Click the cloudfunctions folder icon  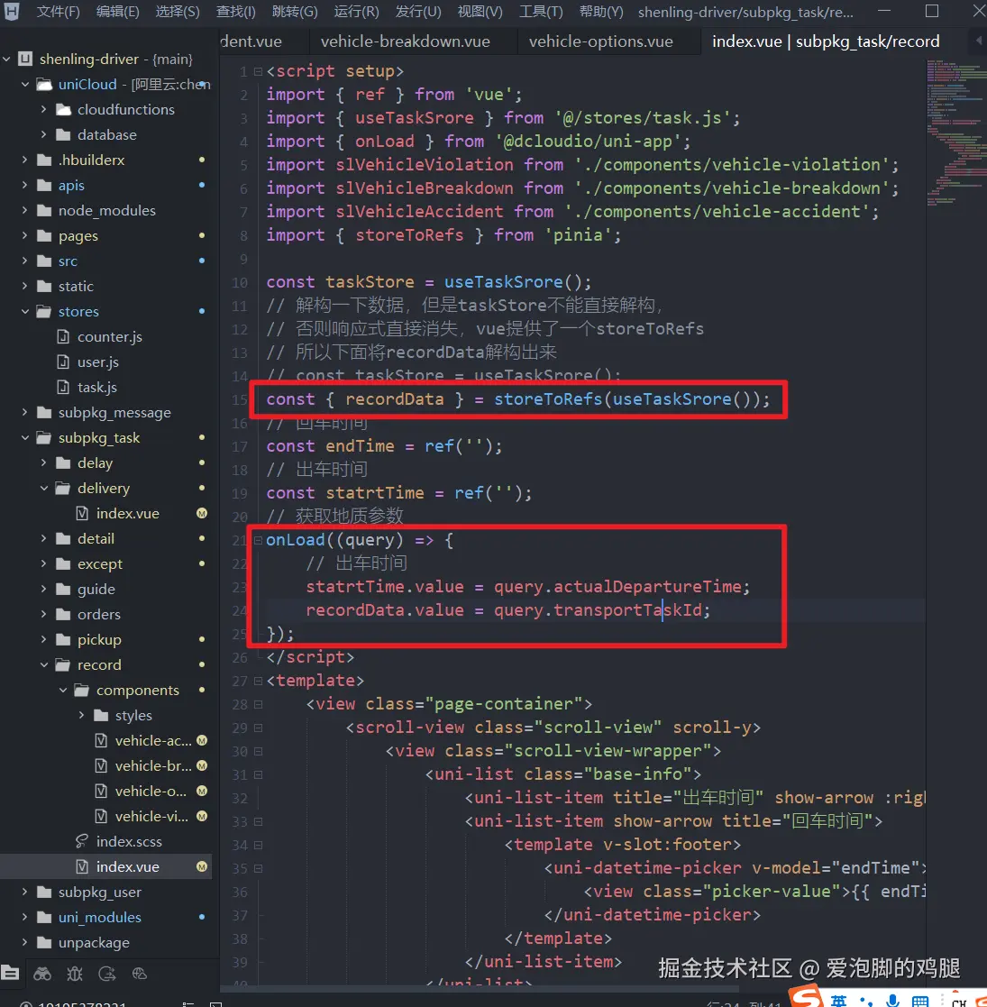click(63, 110)
